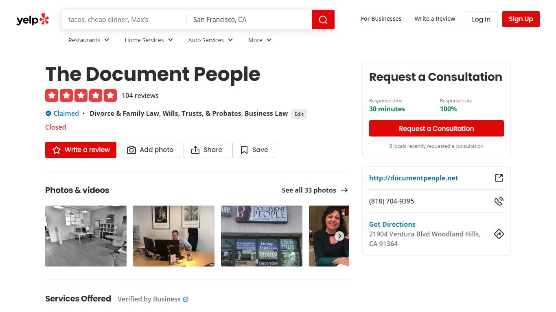Click the Closed status text
This screenshot has width=556, height=312.
click(x=55, y=127)
